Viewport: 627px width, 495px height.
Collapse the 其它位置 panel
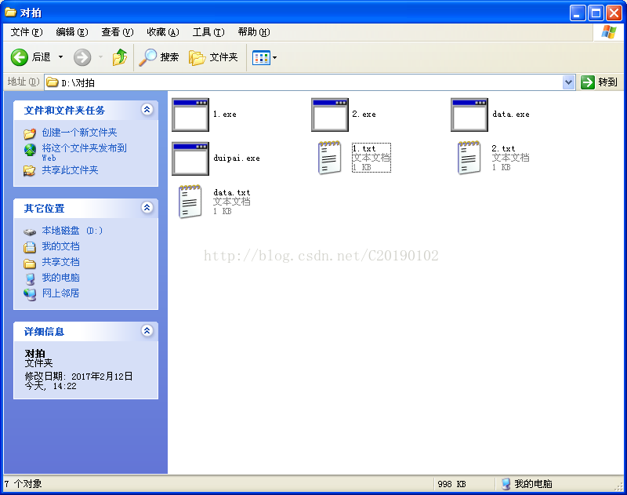pyautogui.click(x=147, y=208)
